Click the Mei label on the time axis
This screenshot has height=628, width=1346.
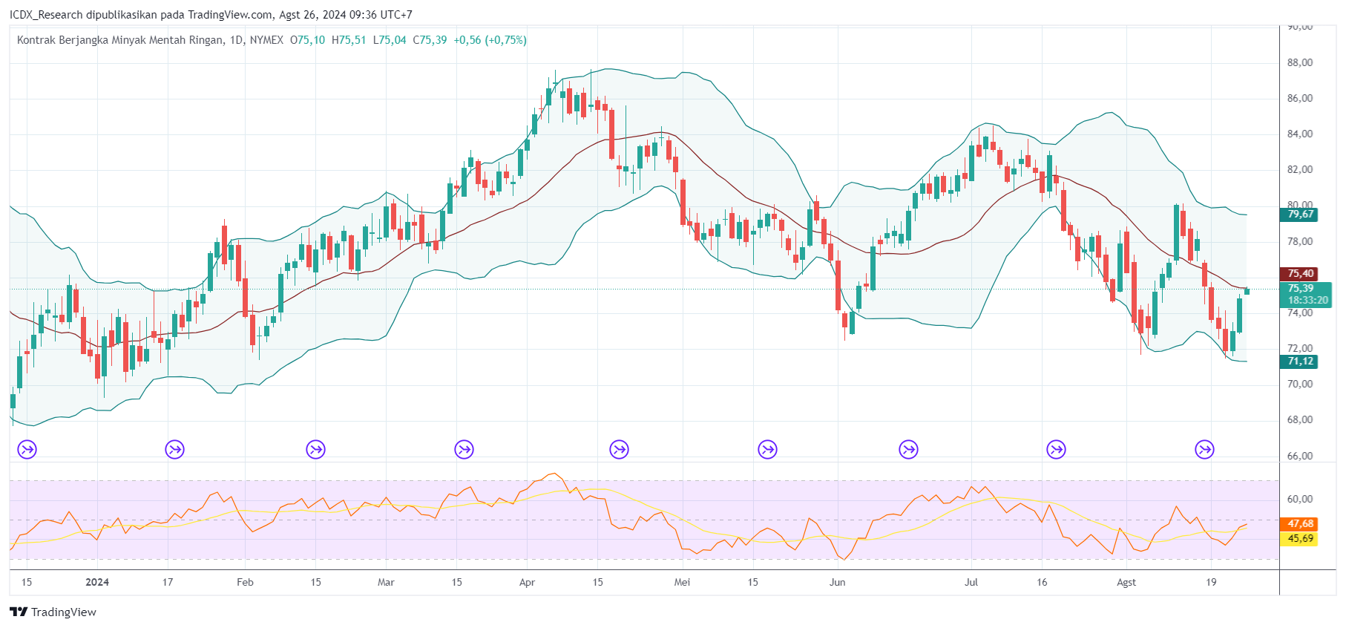click(x=682, y=582)
